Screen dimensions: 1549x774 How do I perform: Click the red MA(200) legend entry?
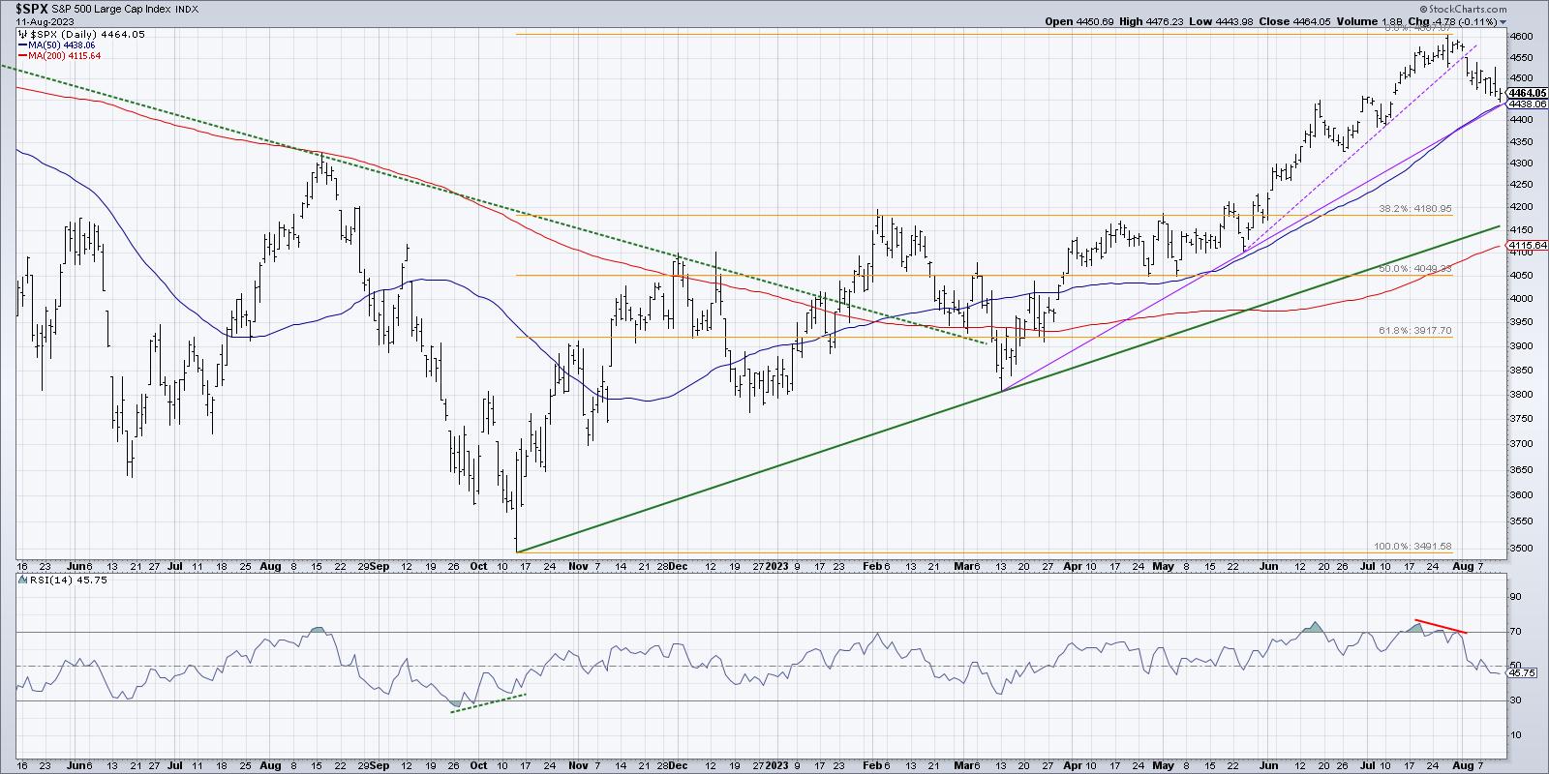coord(63,56)
